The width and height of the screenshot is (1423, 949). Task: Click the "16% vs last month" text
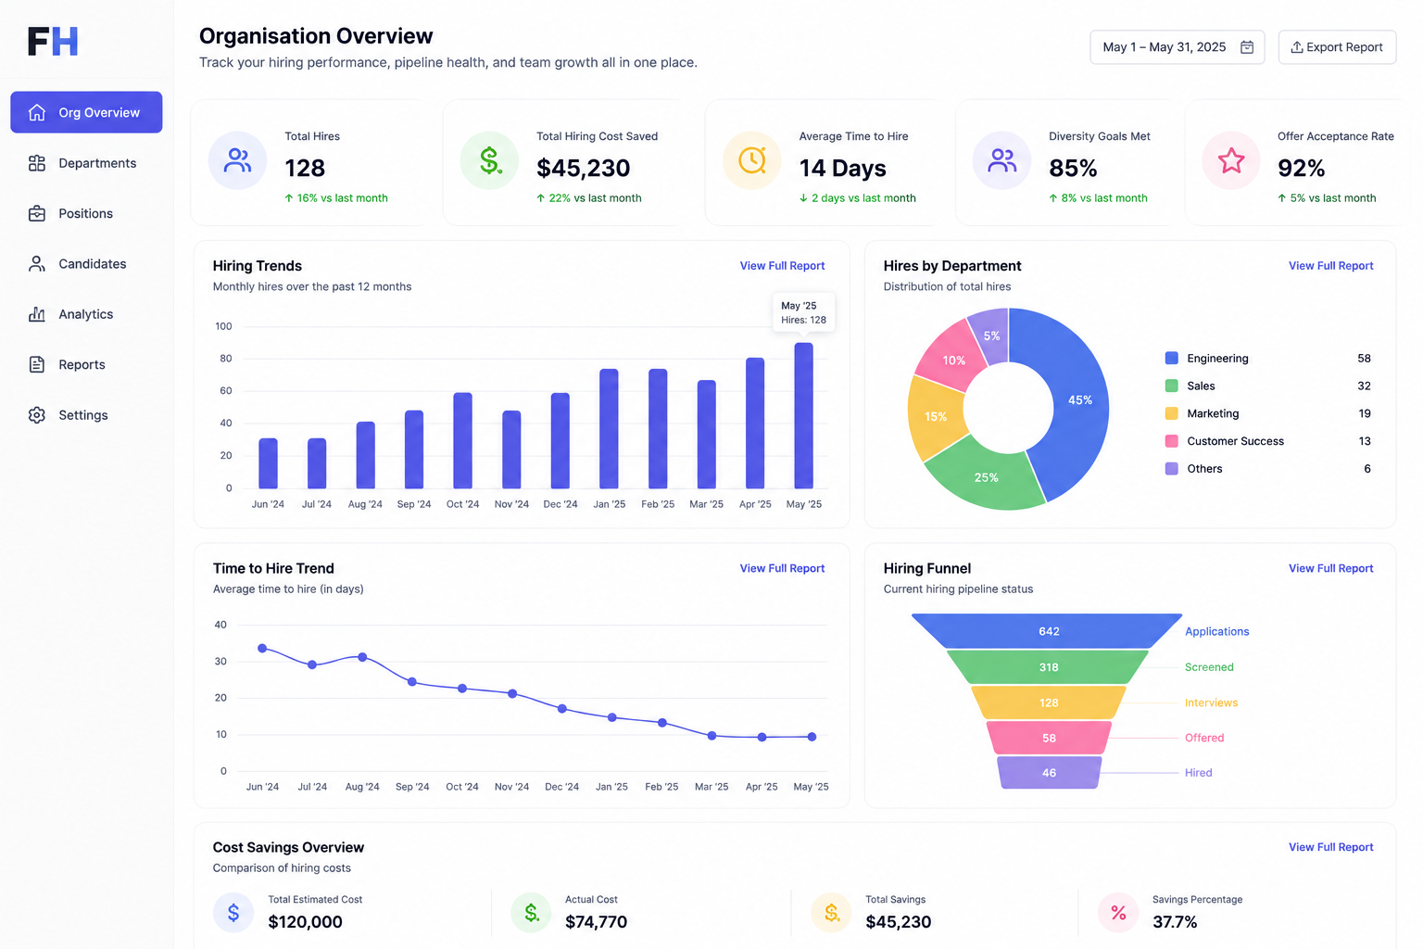pyautogui.click(x=342, y=198)
